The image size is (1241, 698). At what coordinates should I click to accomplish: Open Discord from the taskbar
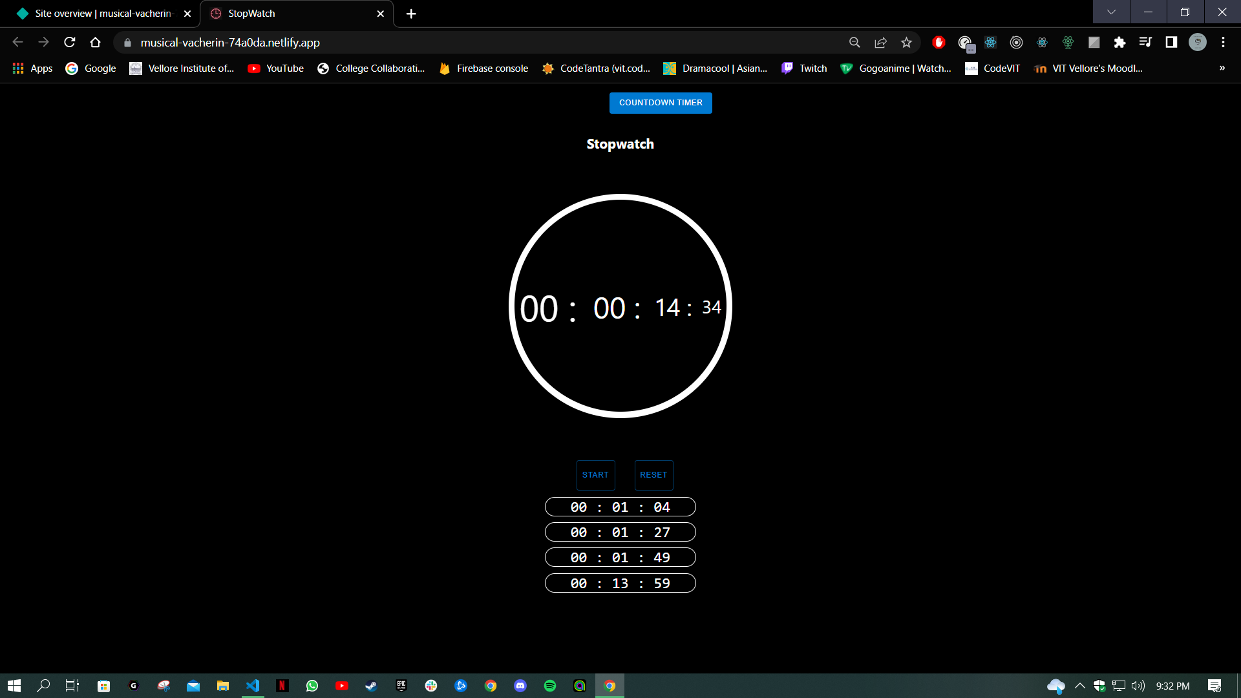(520, 686)
